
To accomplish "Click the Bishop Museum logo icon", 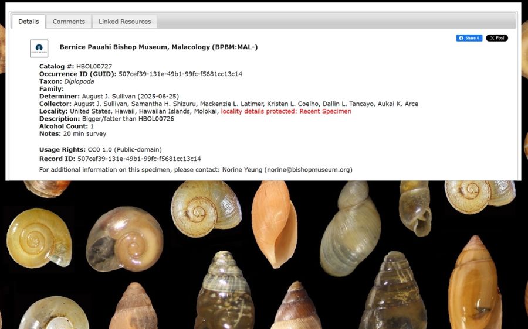I will (x=39, y=49).
